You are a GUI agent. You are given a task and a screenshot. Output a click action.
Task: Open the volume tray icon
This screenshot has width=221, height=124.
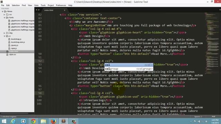click(206, 121)
